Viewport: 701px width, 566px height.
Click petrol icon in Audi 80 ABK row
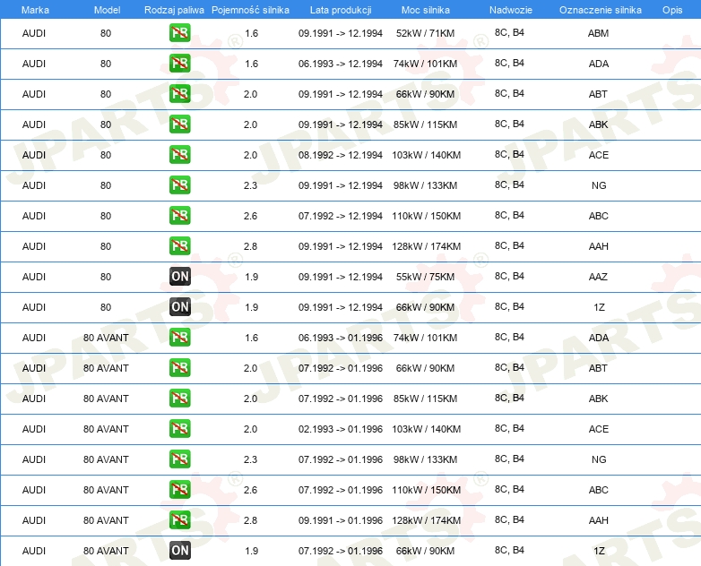(179, 124)
